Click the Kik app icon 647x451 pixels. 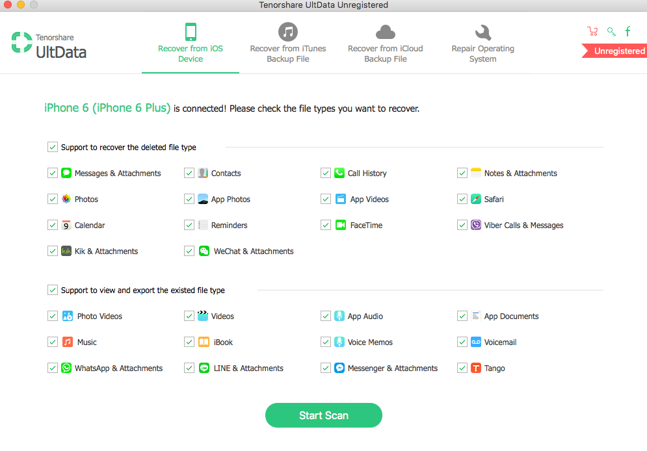[x=66, y=251]
